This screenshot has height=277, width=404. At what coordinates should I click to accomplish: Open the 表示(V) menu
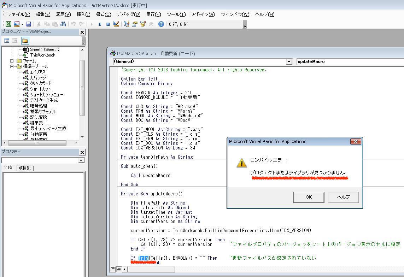(x=63, y=14)
